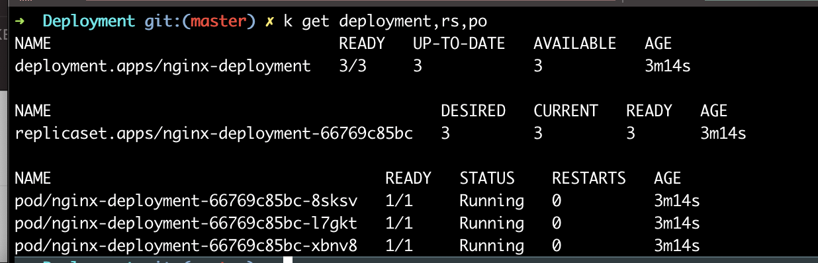The image size is (818, 263).
Task: Click the white terminal cursor block
Action: coord(288,260)
